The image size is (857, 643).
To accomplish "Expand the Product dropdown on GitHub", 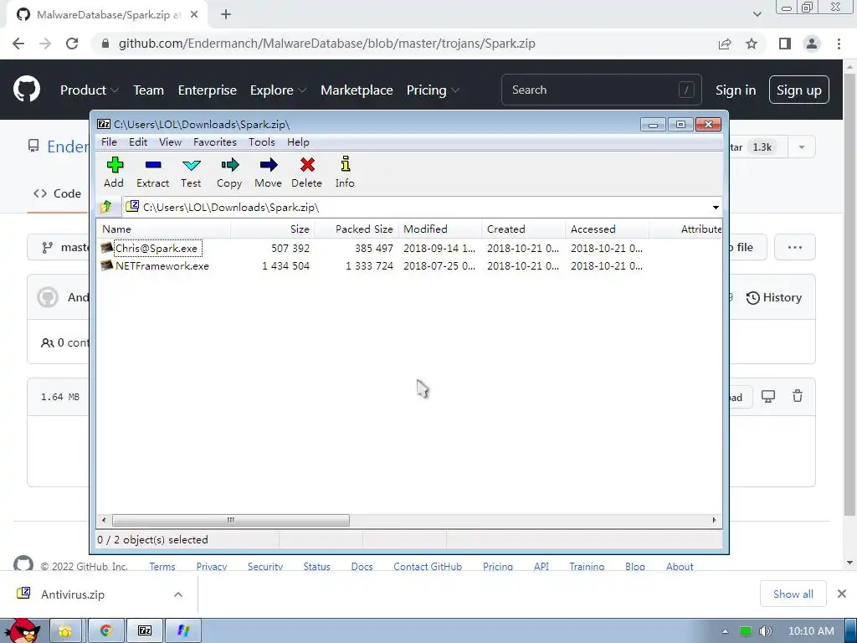I will coord(89,90).
